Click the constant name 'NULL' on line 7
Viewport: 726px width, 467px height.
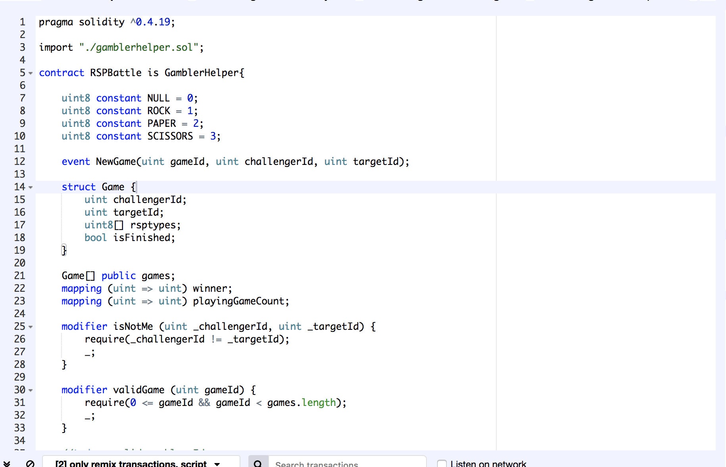pyautogui.click(x=159, y=98)
